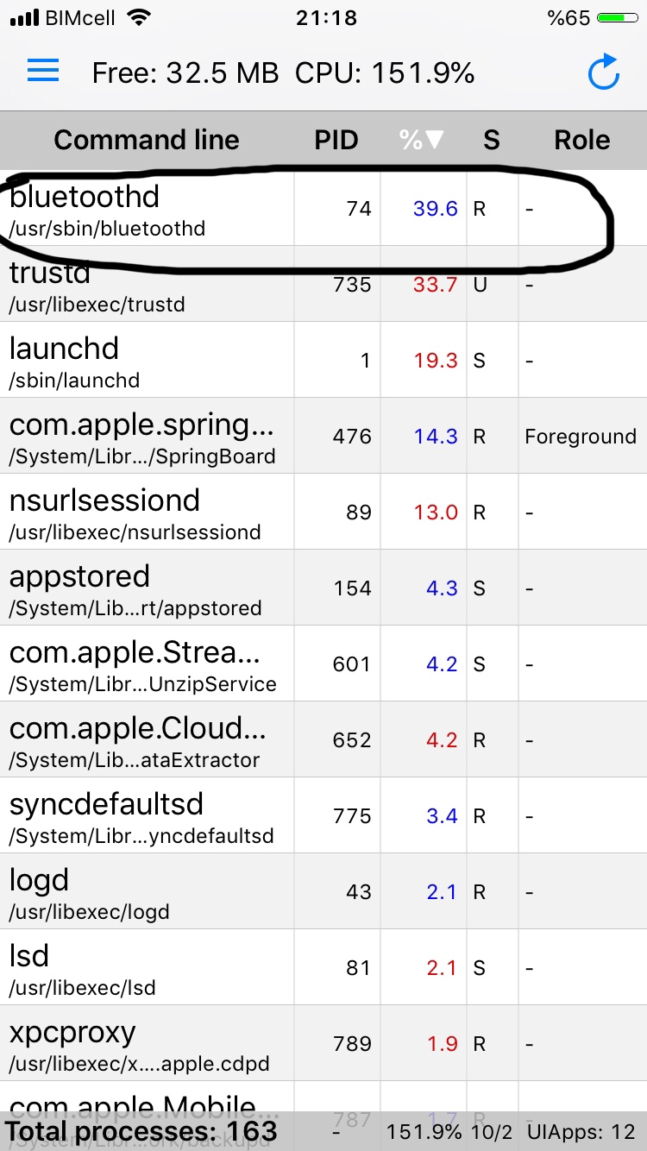Sort by PID column header
This screenshot has height=1151, width=647.
[336, 140]
